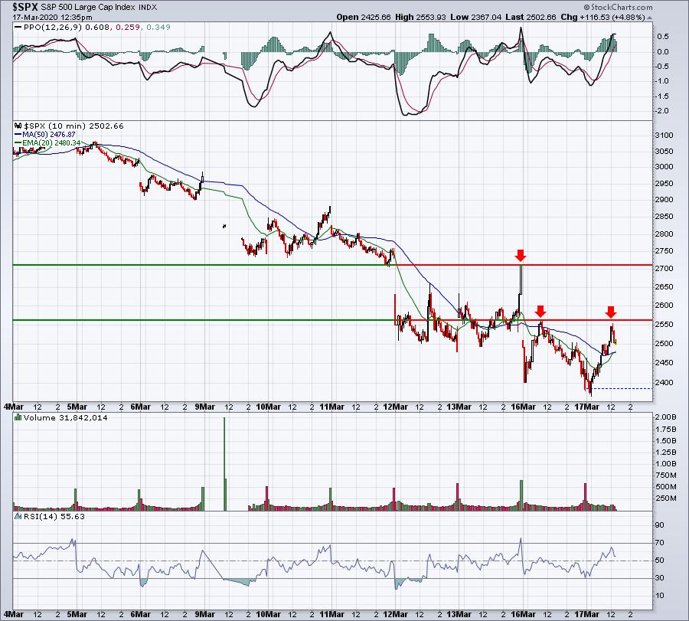
Task: Click the RSI(14) line icon
Action: click(x=18, y=516)
